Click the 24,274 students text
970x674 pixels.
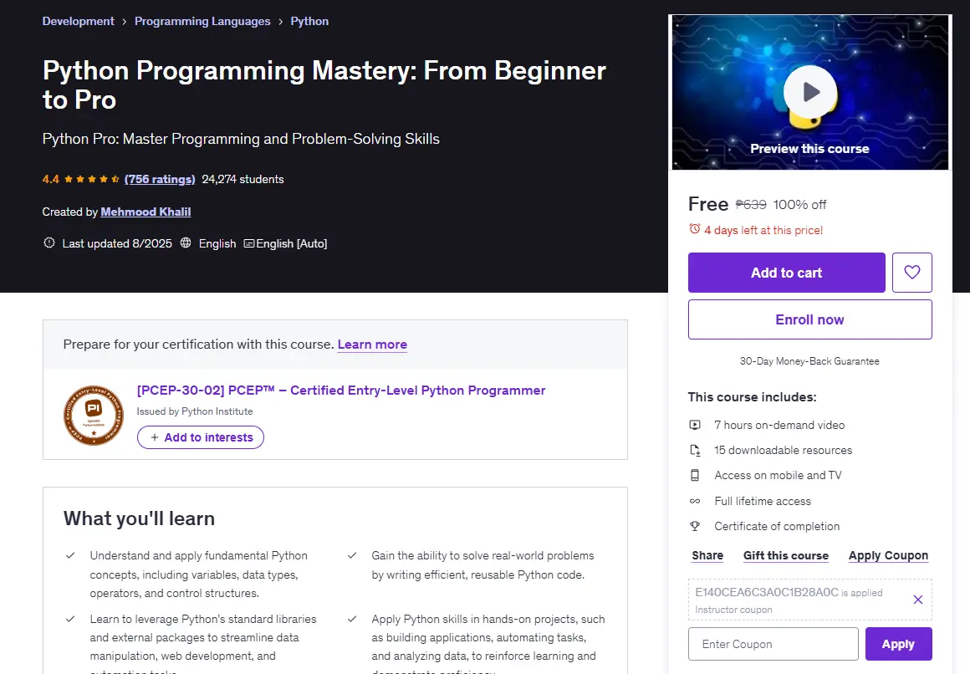tap(242, 179)
